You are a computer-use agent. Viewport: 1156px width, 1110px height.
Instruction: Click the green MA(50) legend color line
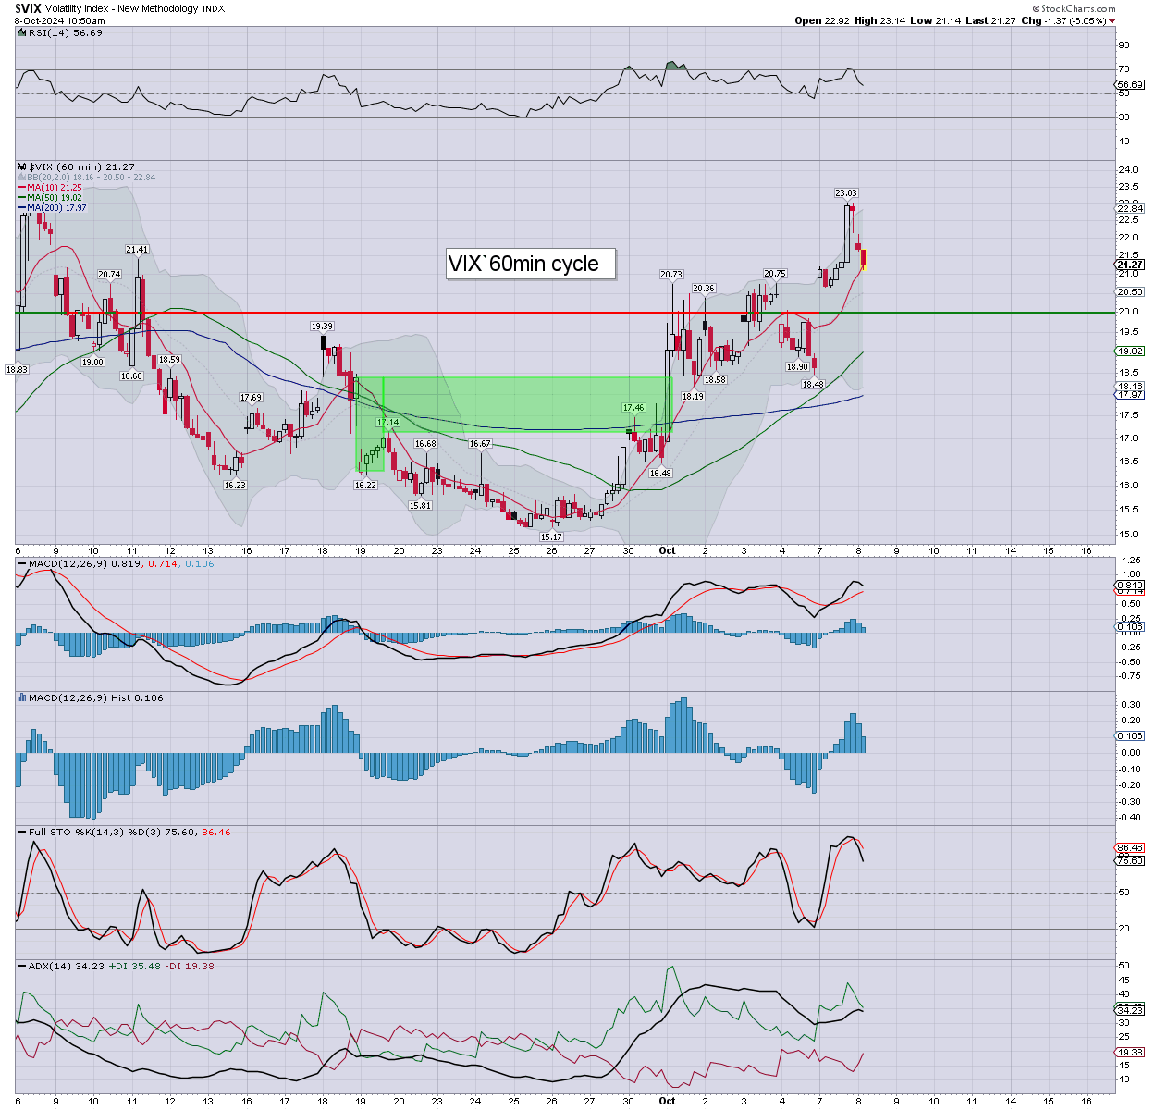tap(21, 198)
